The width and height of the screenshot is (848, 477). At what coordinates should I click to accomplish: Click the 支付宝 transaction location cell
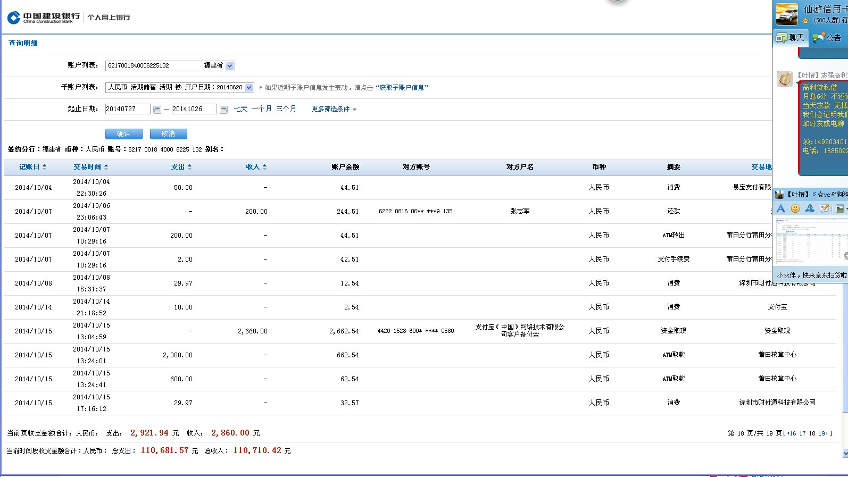pos(777,307)
